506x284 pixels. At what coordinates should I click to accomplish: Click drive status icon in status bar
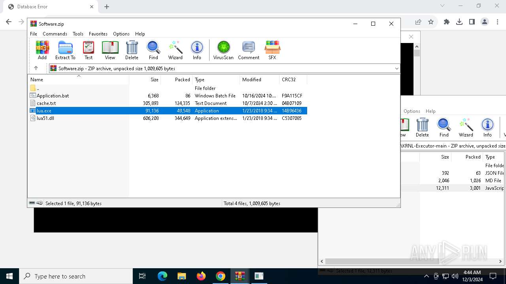[32, 203]
